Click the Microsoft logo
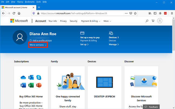This screenshot has width=175, height=109. point(19,21)
